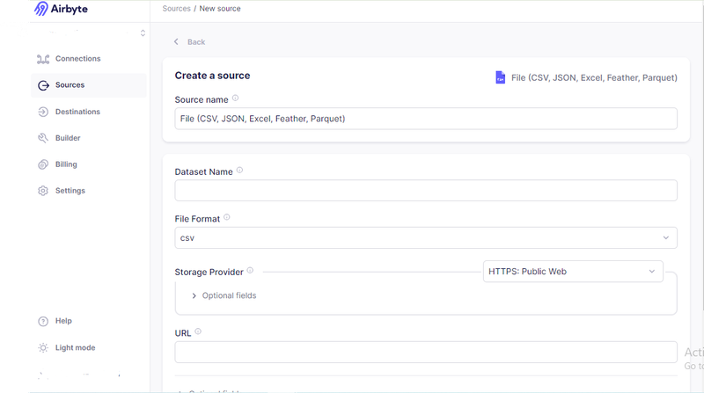Click the Light mode sun icon
The height and width of the screenshot is (393, 704).
43,347
